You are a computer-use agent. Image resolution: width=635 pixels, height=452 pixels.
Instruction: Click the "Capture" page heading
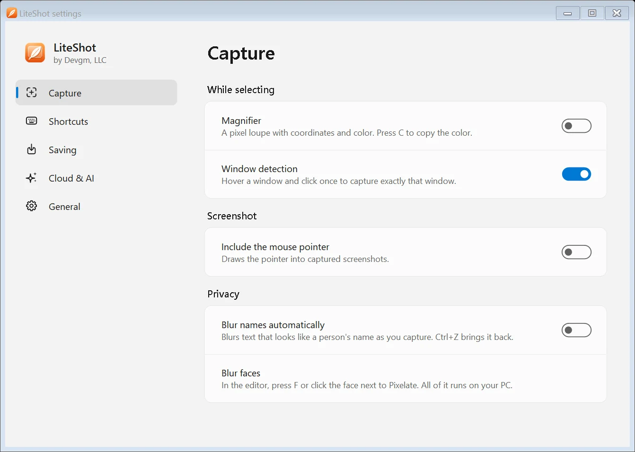coord(241,53)
